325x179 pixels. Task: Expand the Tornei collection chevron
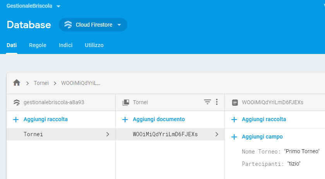click(x=108, y=134)
